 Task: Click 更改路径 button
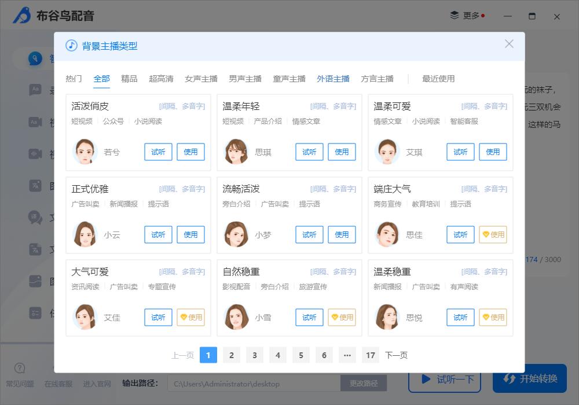tap(364, 384)
